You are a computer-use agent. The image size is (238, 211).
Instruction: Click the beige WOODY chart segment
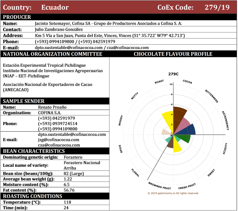[165, 132]
